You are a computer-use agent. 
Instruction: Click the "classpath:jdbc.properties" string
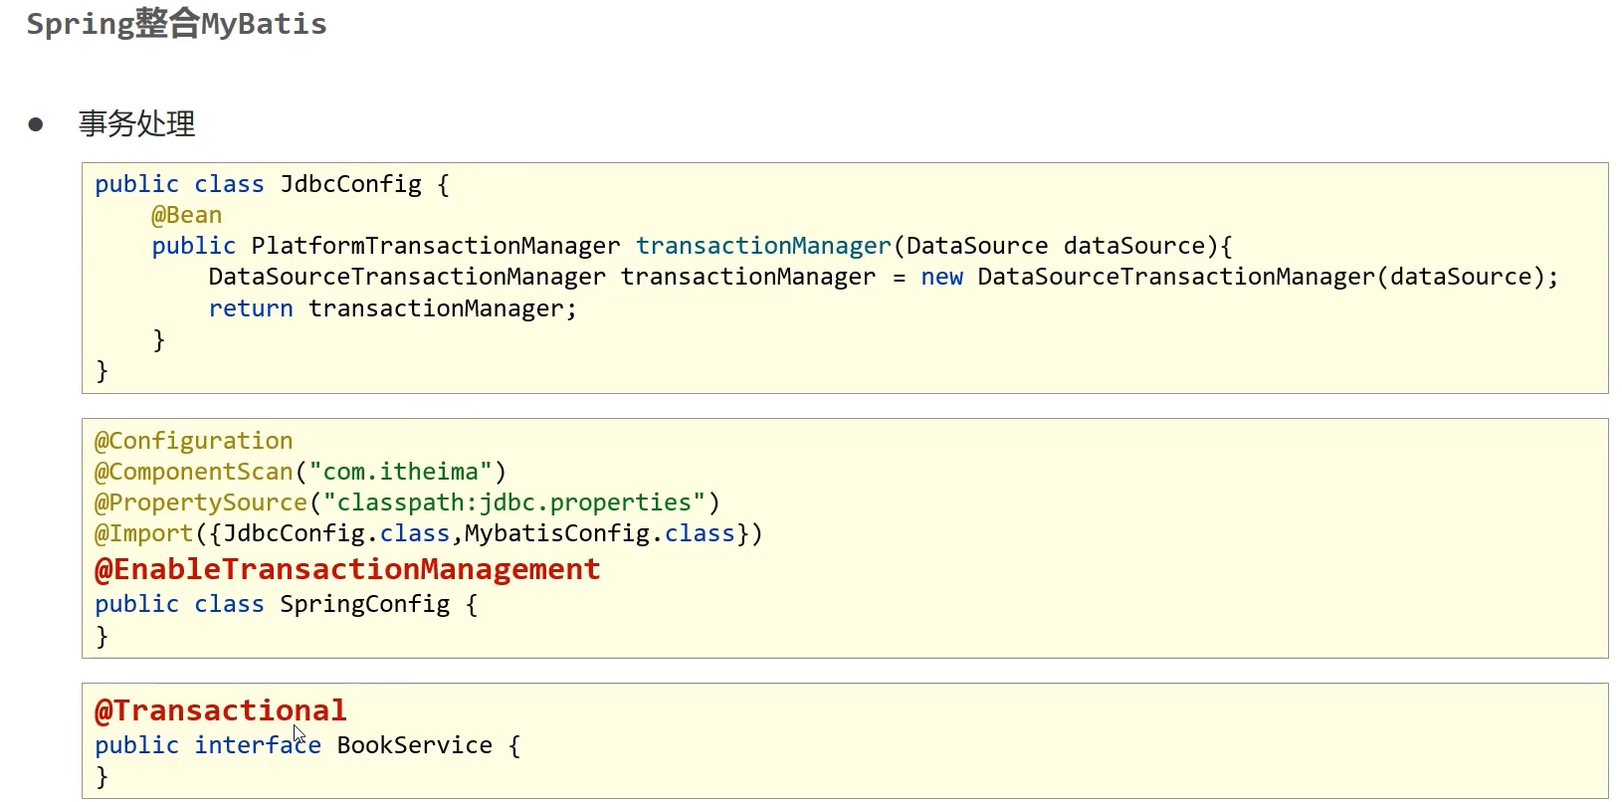click(513, 502)
